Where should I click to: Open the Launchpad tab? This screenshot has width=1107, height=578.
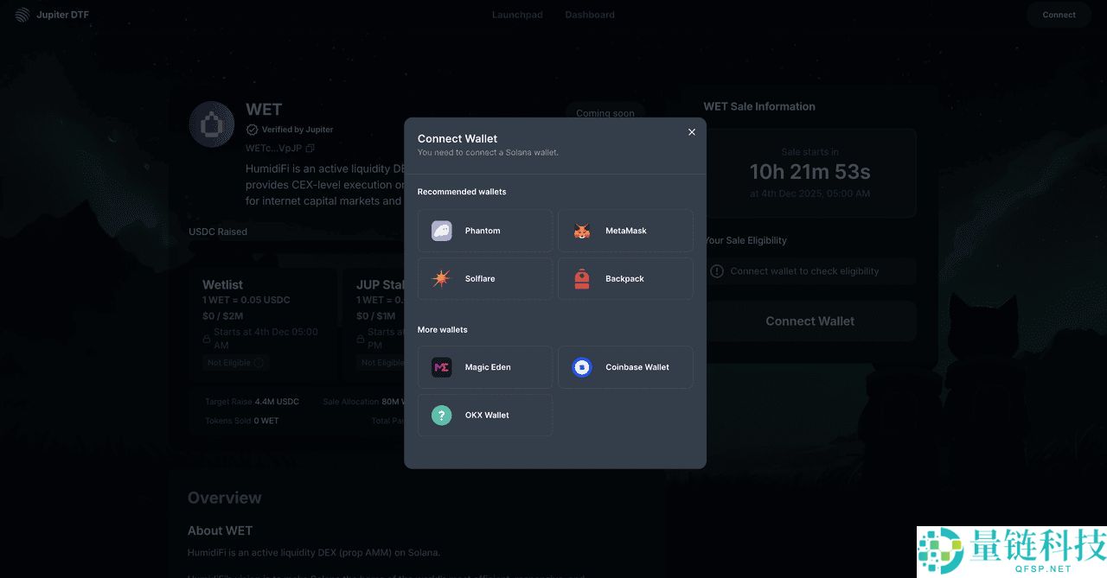pyautogui.click(x=517, y=15)
